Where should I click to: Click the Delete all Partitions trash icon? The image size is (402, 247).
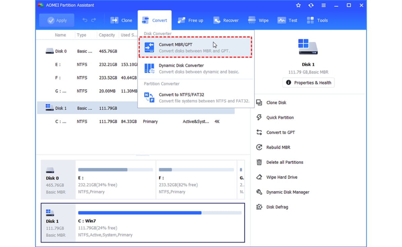259,162
